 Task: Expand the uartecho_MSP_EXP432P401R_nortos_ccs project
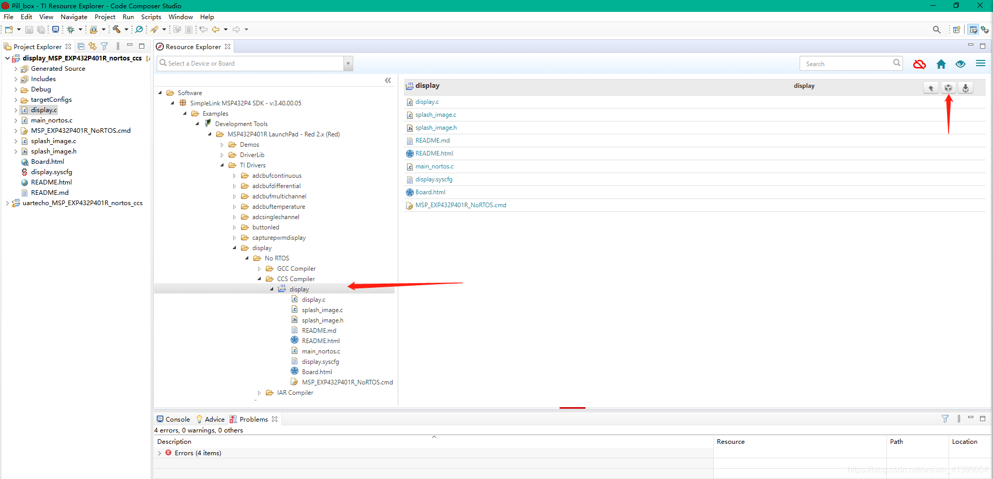[x=7, y=203]
